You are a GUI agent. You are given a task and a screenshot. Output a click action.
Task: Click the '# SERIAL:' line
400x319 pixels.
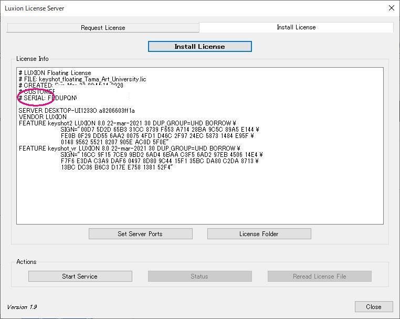48,98
